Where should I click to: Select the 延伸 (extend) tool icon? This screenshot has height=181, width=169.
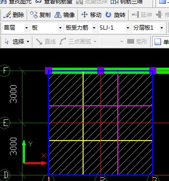coord(135,15)
